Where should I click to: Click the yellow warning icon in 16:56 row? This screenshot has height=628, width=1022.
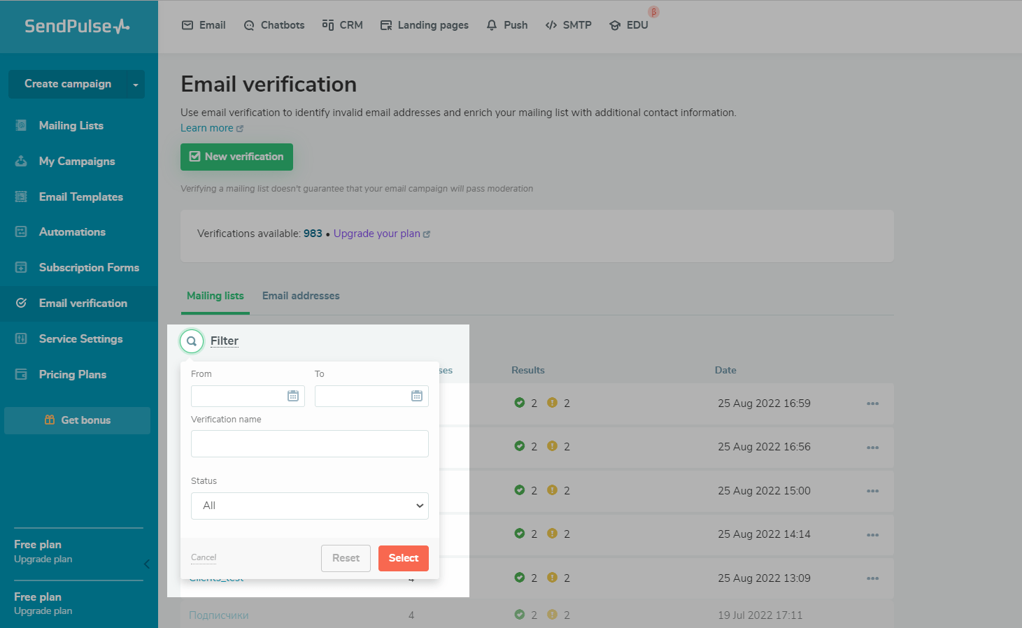pos(552,446)
